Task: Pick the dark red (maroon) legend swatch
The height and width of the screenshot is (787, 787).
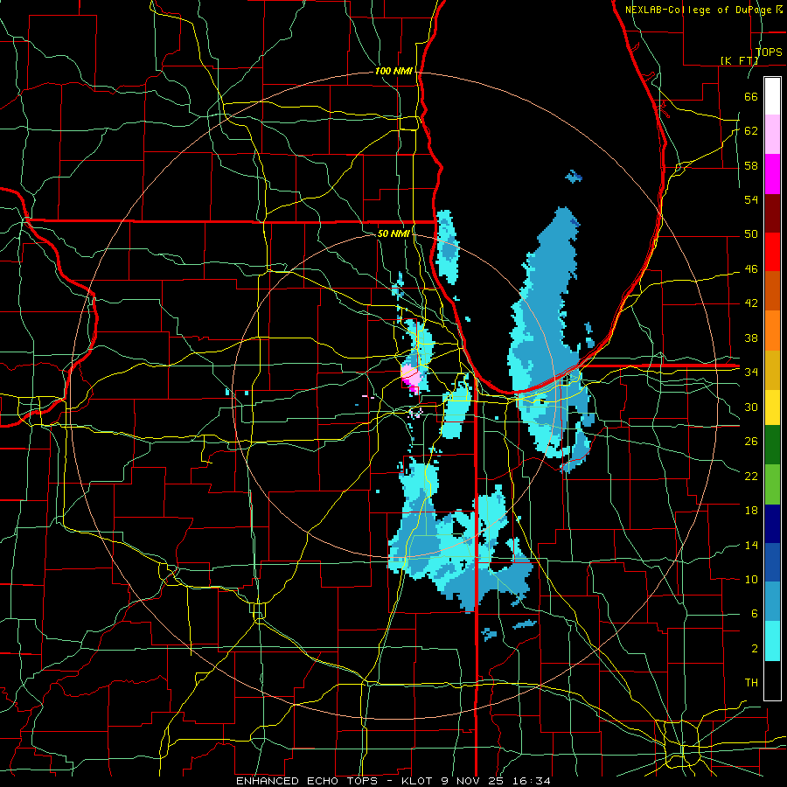Action: (772, 213)
